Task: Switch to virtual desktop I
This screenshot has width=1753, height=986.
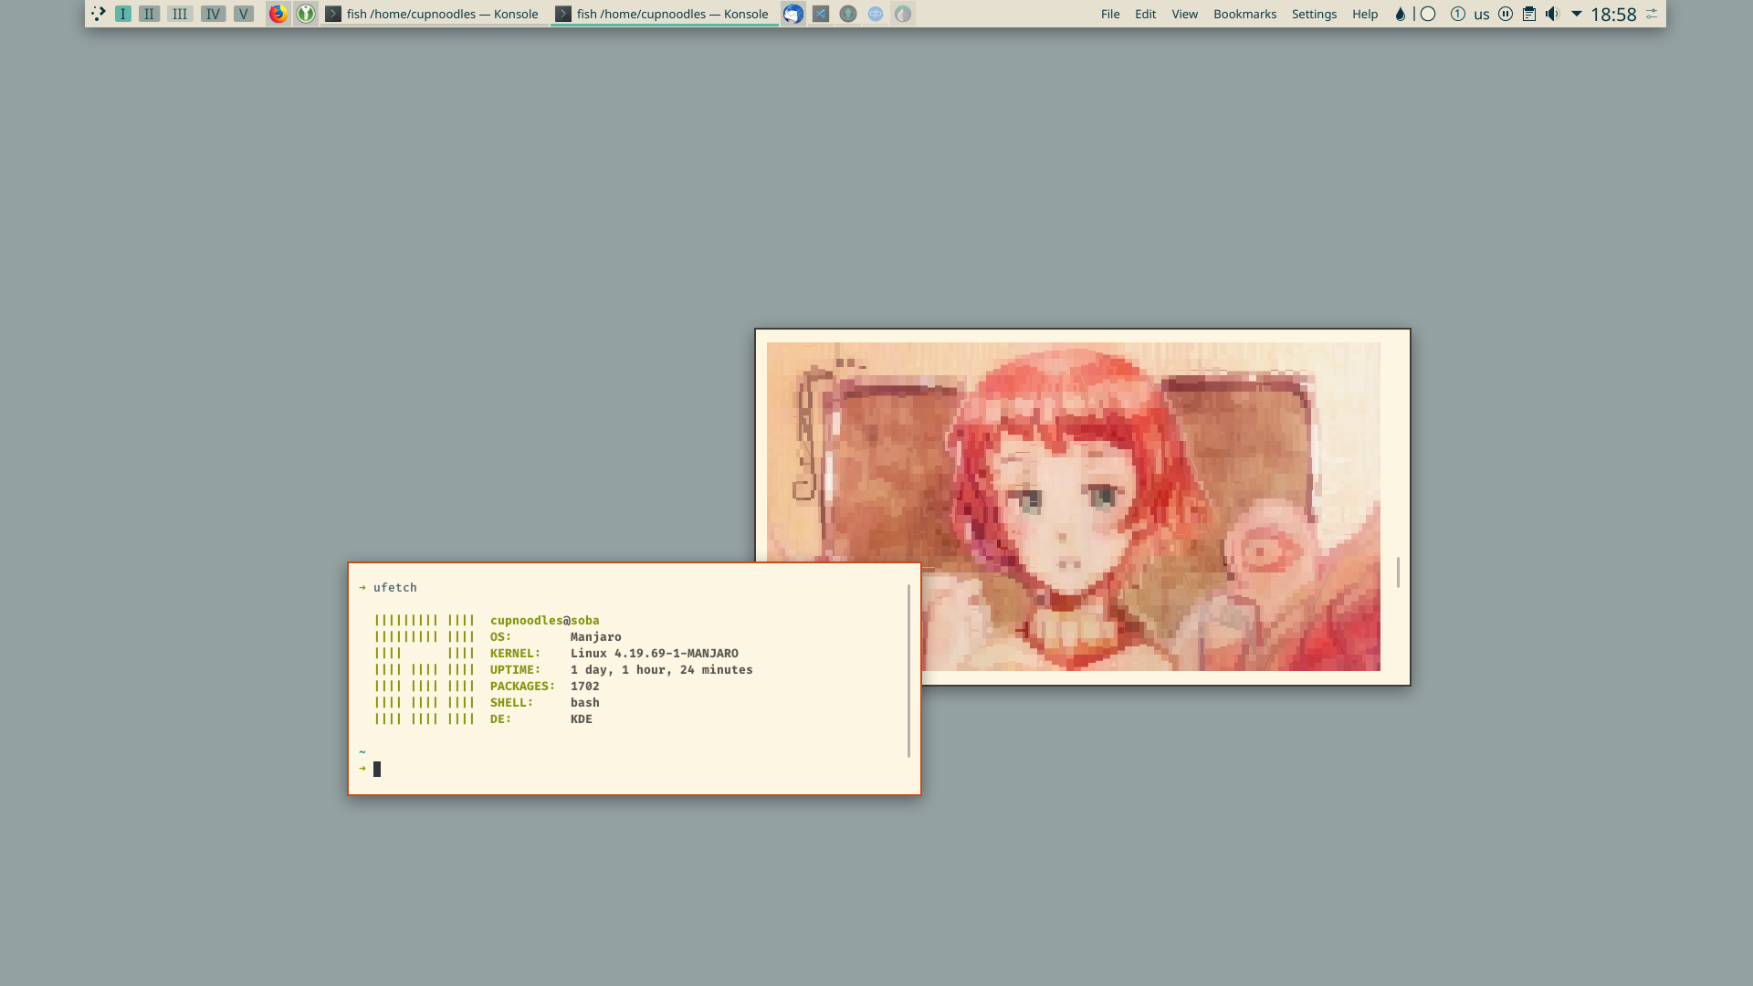Action: 123,14
